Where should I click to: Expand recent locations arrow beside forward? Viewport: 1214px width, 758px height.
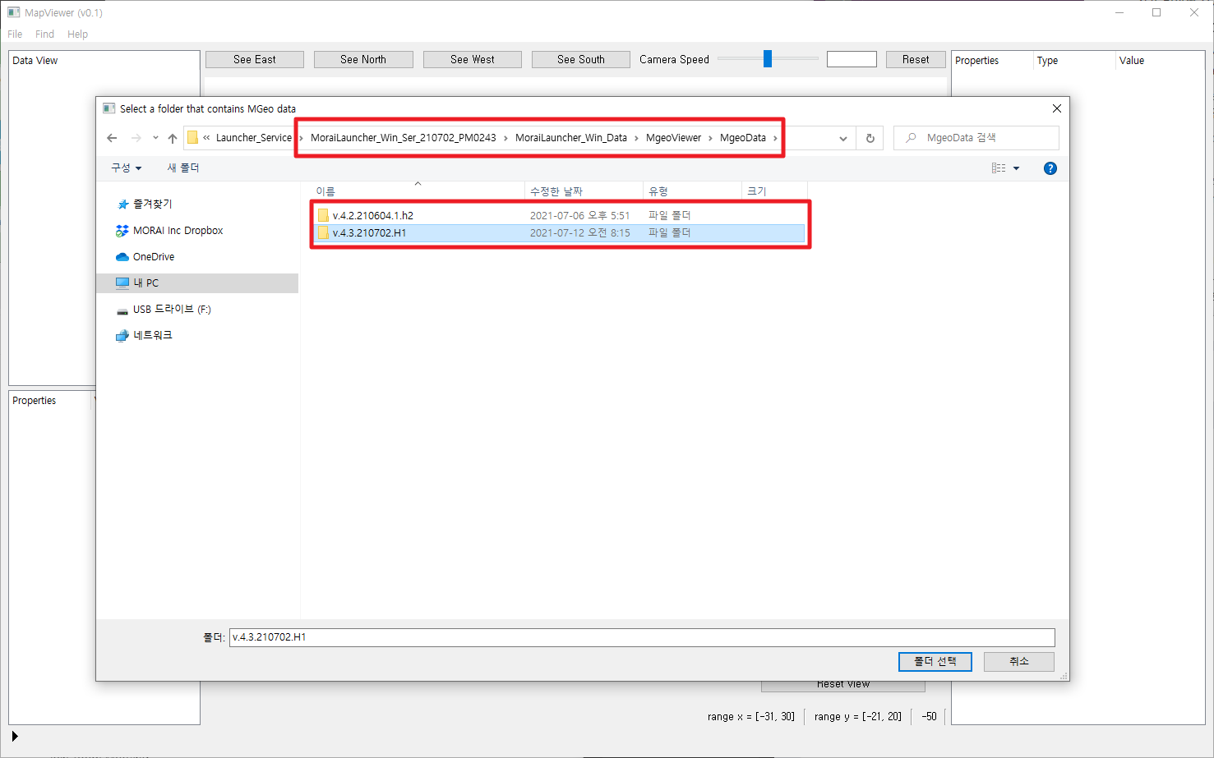(x=155, y=138)
